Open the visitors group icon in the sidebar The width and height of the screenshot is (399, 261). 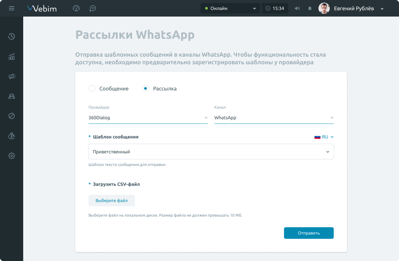12,96
